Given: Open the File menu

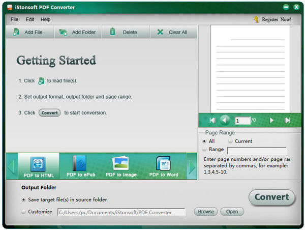Looking at the screenshot, I should [14, 19].
